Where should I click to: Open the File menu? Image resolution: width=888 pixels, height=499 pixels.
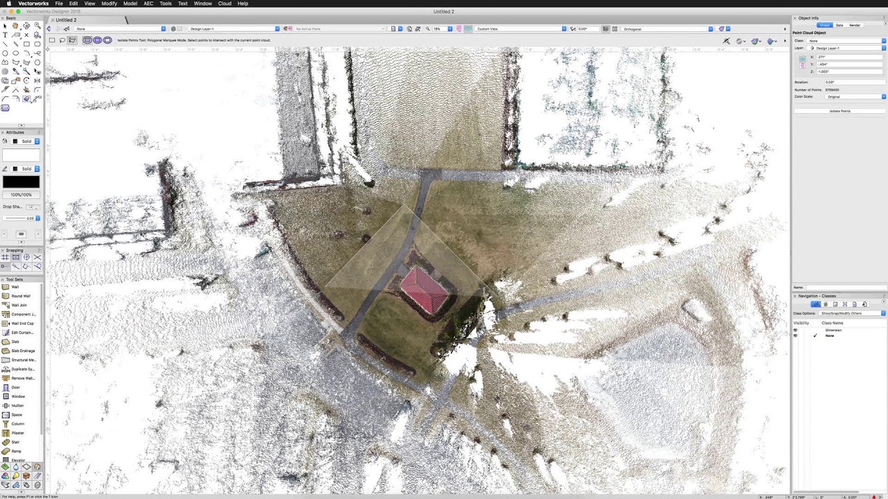(59, 3)
